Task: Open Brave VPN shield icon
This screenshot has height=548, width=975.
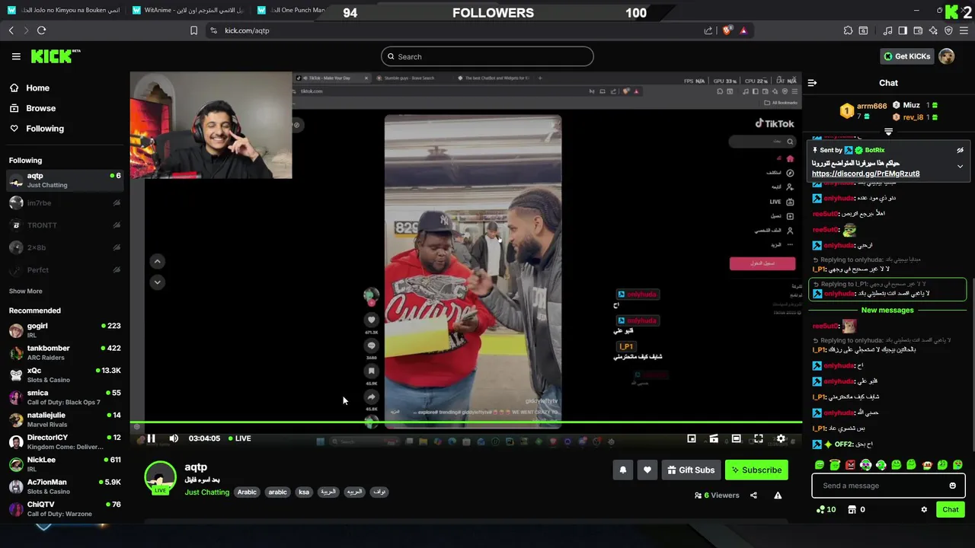Action: click(948, 30)
